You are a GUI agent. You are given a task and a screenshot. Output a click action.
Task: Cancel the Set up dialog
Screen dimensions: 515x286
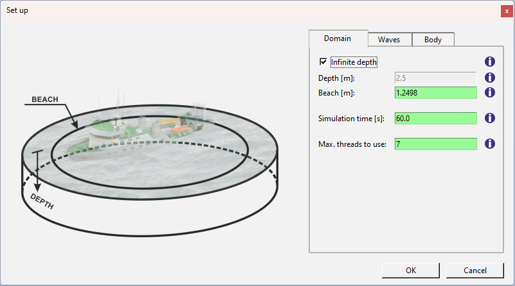click(x=474, y=270)
